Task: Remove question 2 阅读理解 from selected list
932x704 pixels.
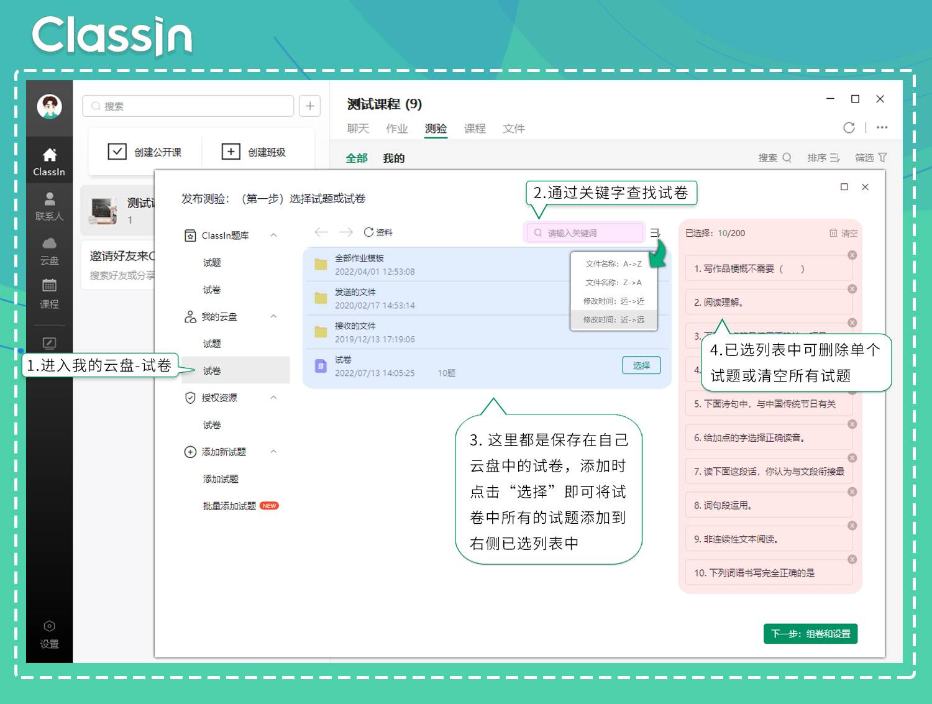Action: tap(852, 289)
